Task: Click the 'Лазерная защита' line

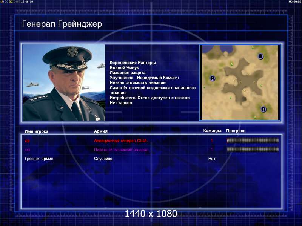Action: pyautogui.click(x=128, y=73)
